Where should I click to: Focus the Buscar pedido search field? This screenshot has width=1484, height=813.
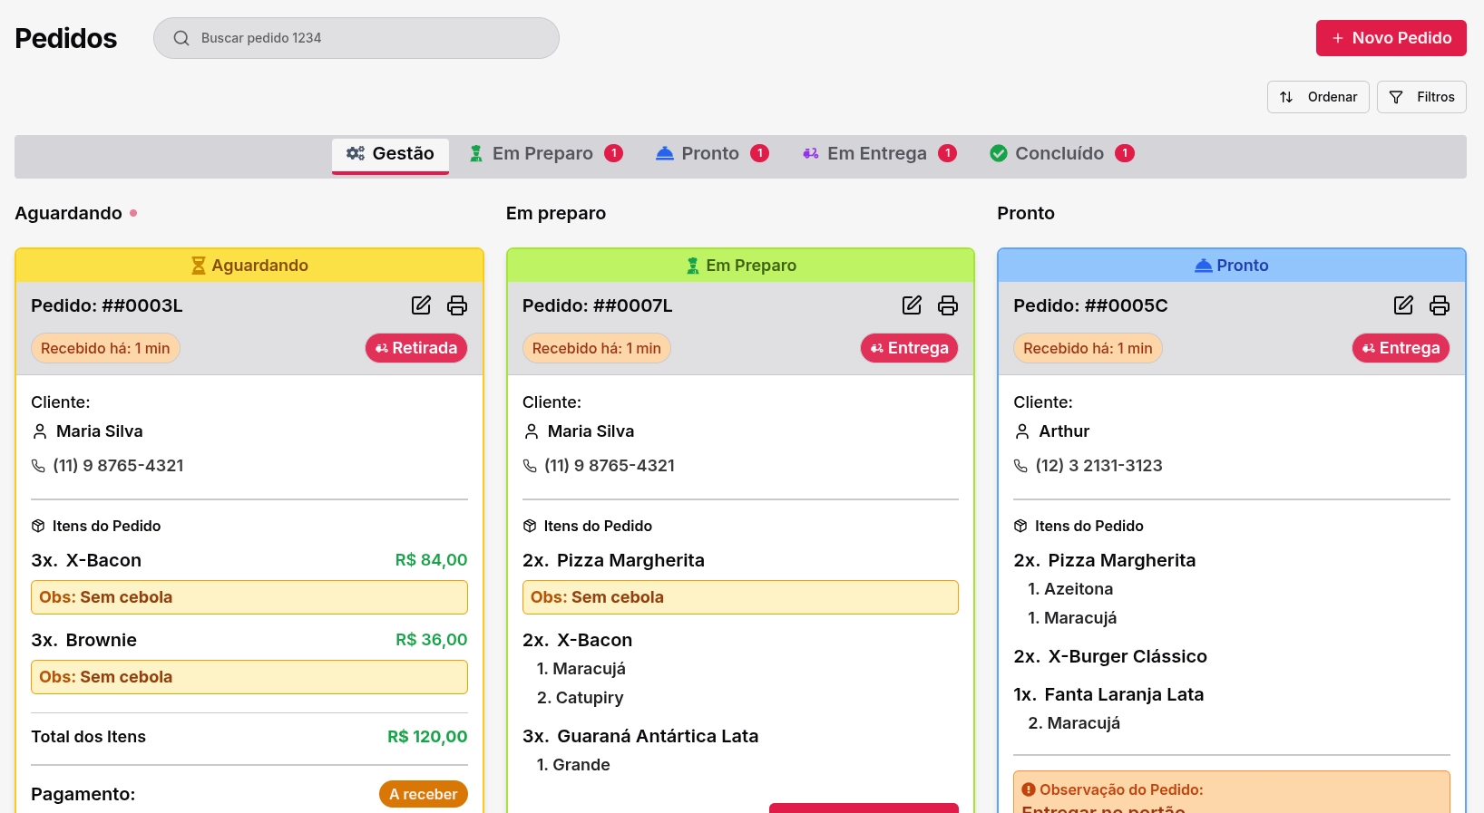[x=356, y=38]
